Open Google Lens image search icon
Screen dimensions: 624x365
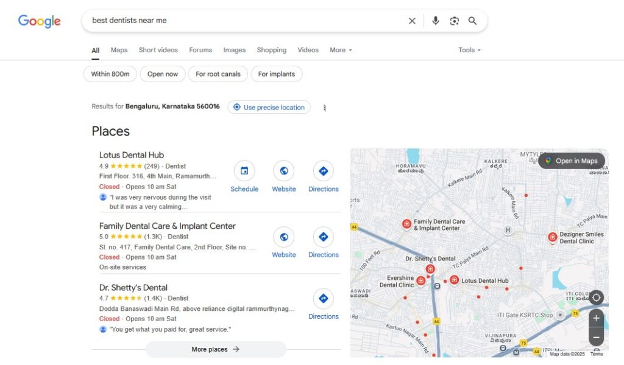[x=454, y=21]
